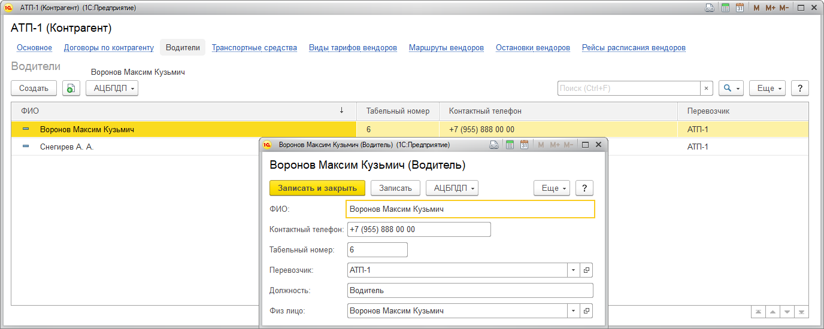Open the Договоры по контрагенту tab
Viewport: 824px width, 329px height.
(x=109, y=48)
